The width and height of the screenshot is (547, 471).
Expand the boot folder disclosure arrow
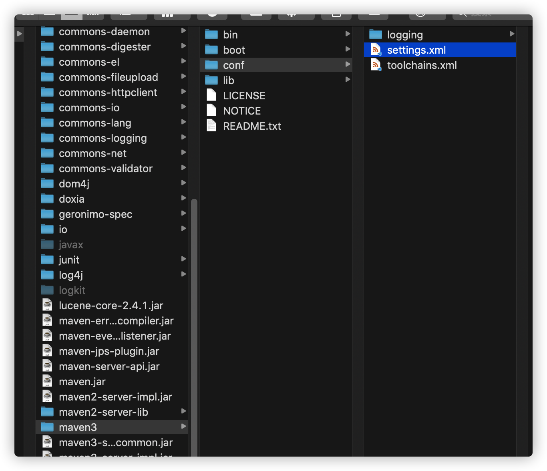click(347, 49)
